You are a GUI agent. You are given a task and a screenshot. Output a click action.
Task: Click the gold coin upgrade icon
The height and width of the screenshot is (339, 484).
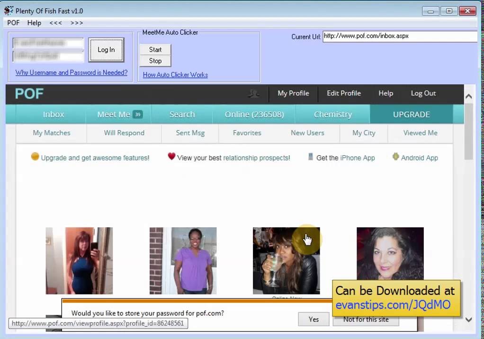click(x=35, y=157)
